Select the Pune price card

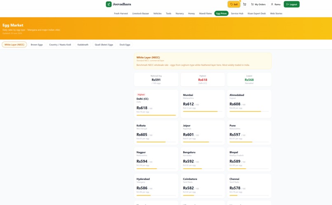(249, 133)
